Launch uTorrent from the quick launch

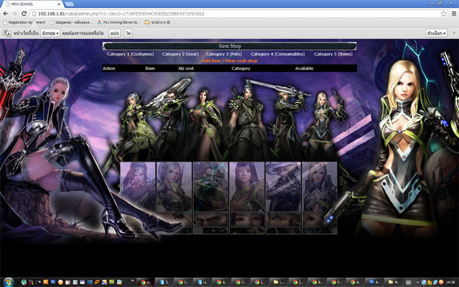(24, 282)
